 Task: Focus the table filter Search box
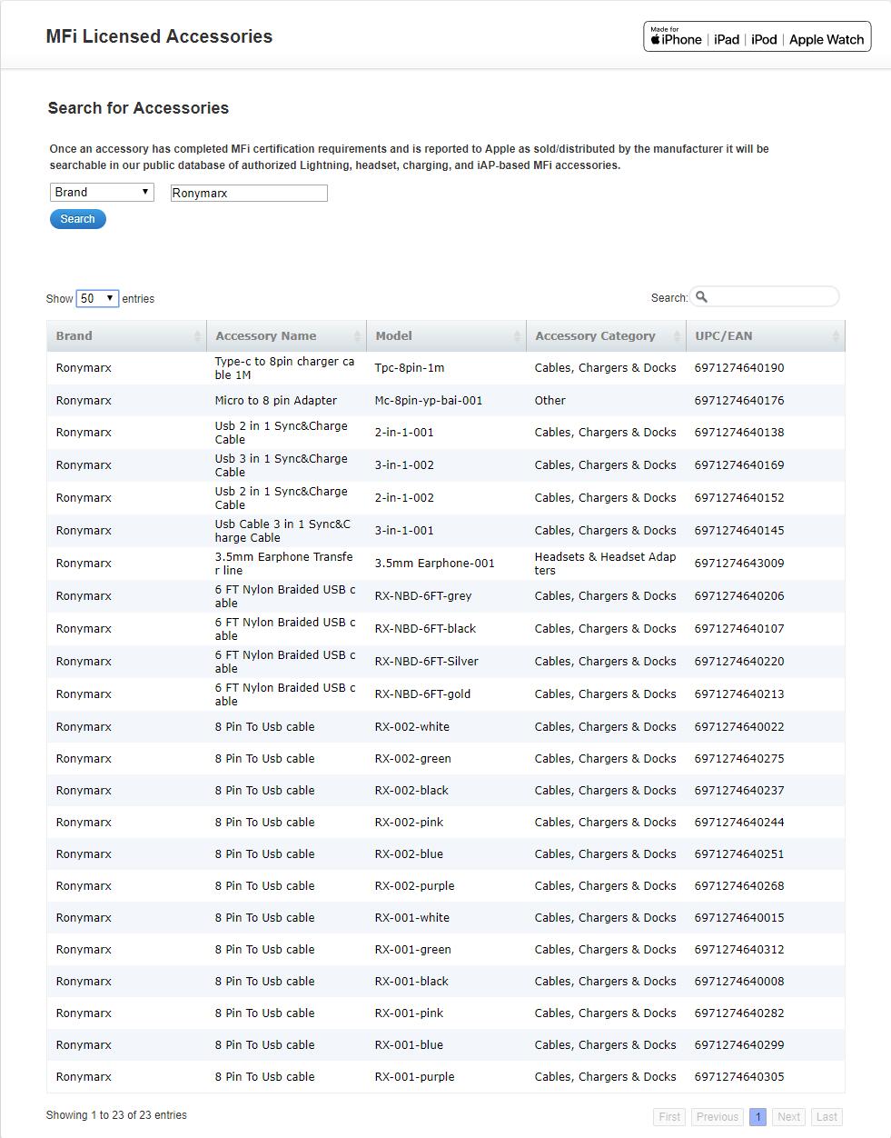click(x=765, y=297)
